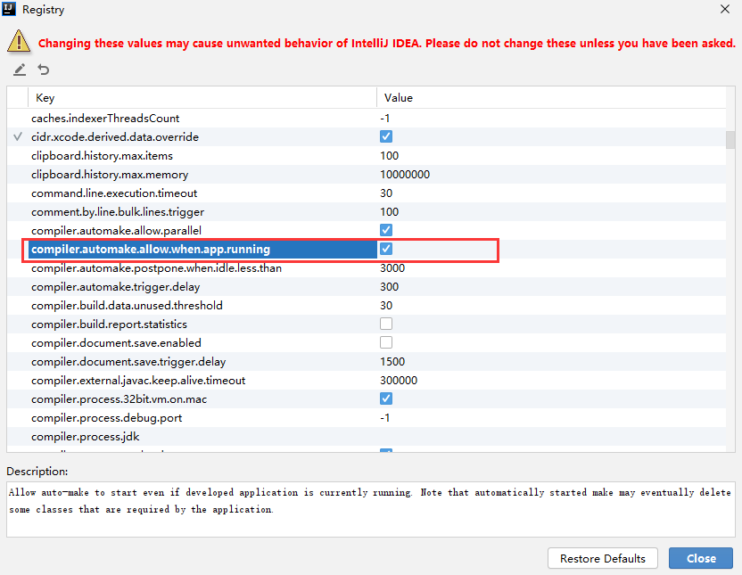Click value 30 of command.line.execution.timeout

(386, 193)
